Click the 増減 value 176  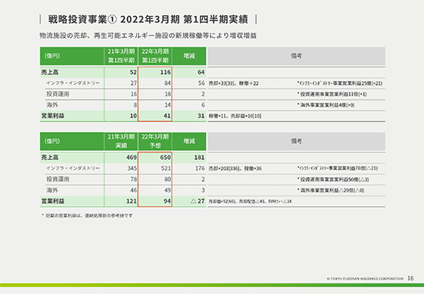(200, 168)
